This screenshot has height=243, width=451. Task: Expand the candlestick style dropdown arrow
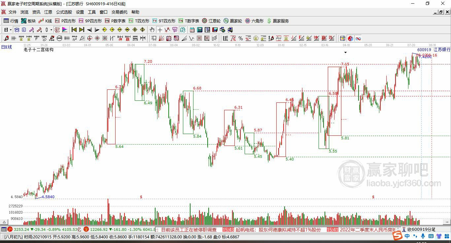pos(51,30)
